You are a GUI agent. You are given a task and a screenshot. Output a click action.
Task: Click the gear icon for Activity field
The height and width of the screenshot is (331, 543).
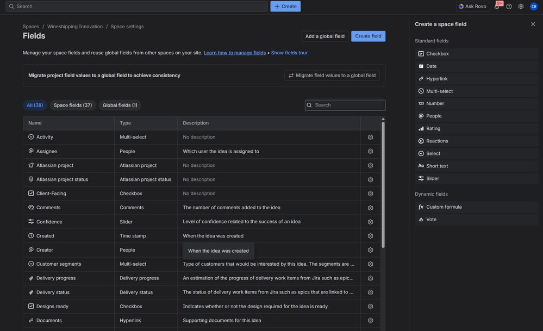tap(370, 138)
